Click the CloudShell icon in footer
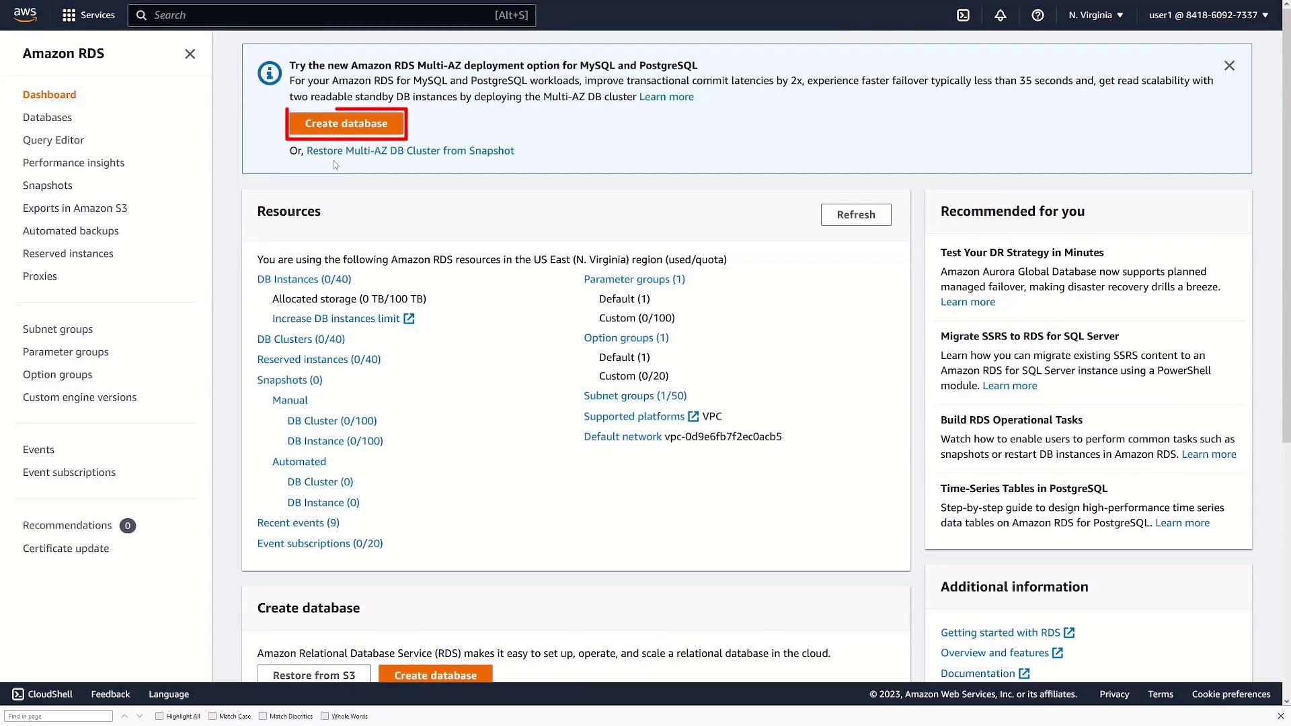 pyautogui.click(x=18, y=694)
